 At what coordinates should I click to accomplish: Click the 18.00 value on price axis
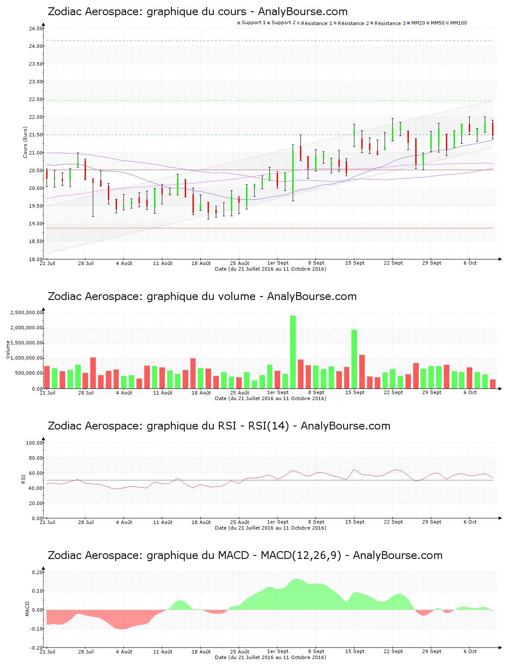(36, 259)
